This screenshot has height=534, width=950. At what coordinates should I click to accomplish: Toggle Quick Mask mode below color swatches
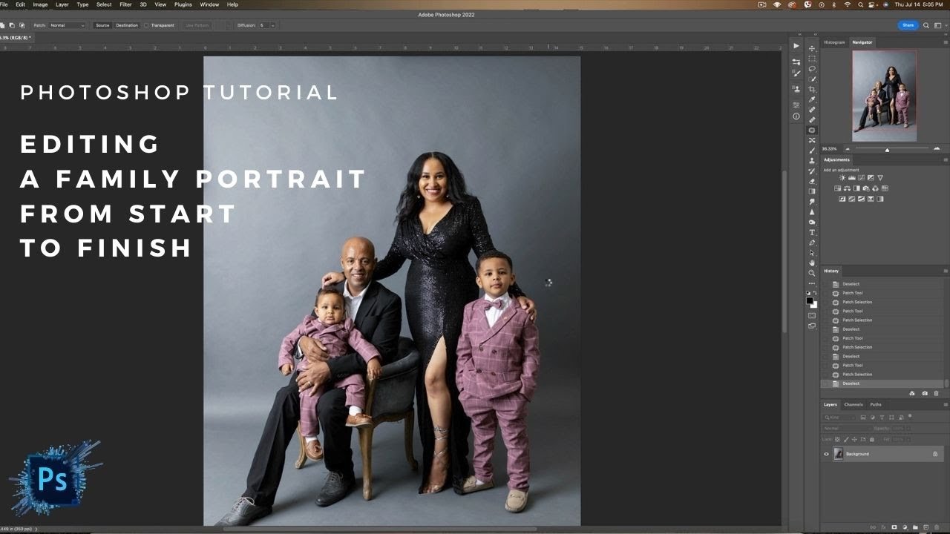[812, 315]
